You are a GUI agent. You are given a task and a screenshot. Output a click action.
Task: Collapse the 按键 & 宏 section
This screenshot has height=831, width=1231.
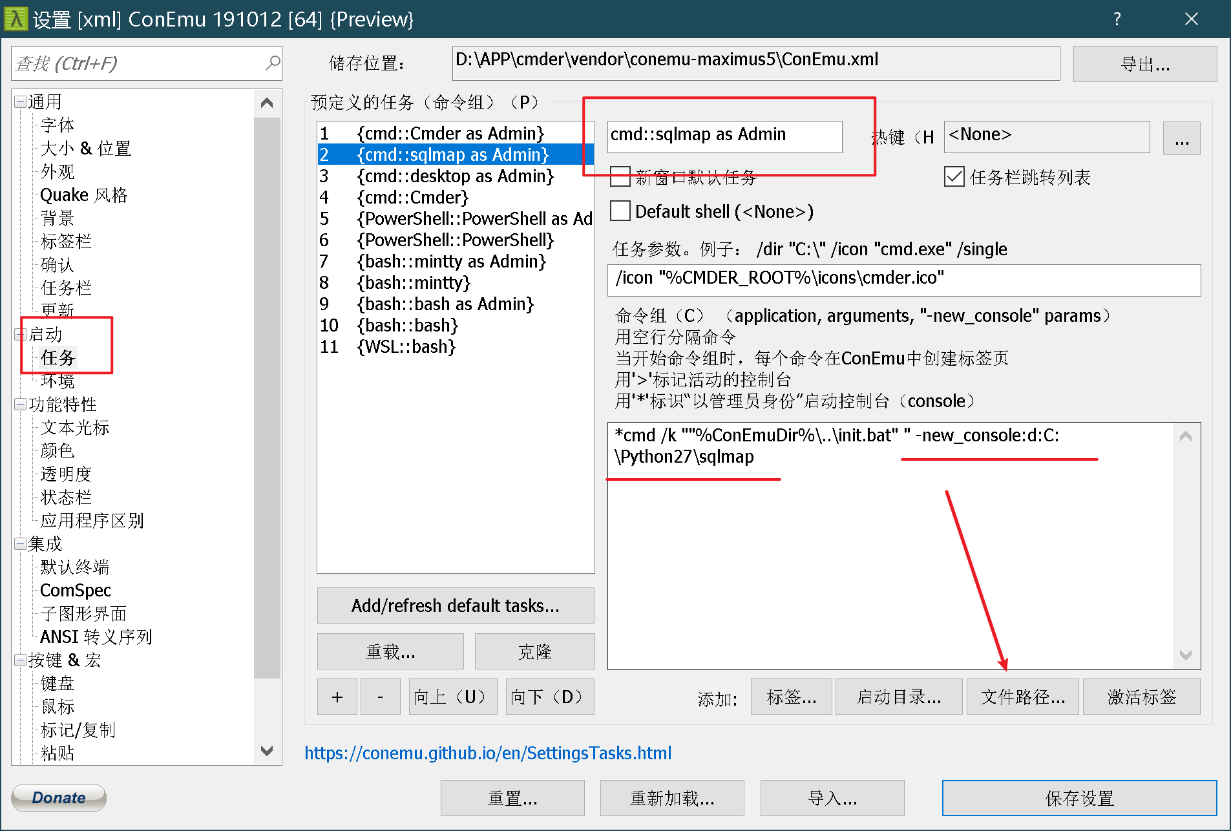click(19, 660)
